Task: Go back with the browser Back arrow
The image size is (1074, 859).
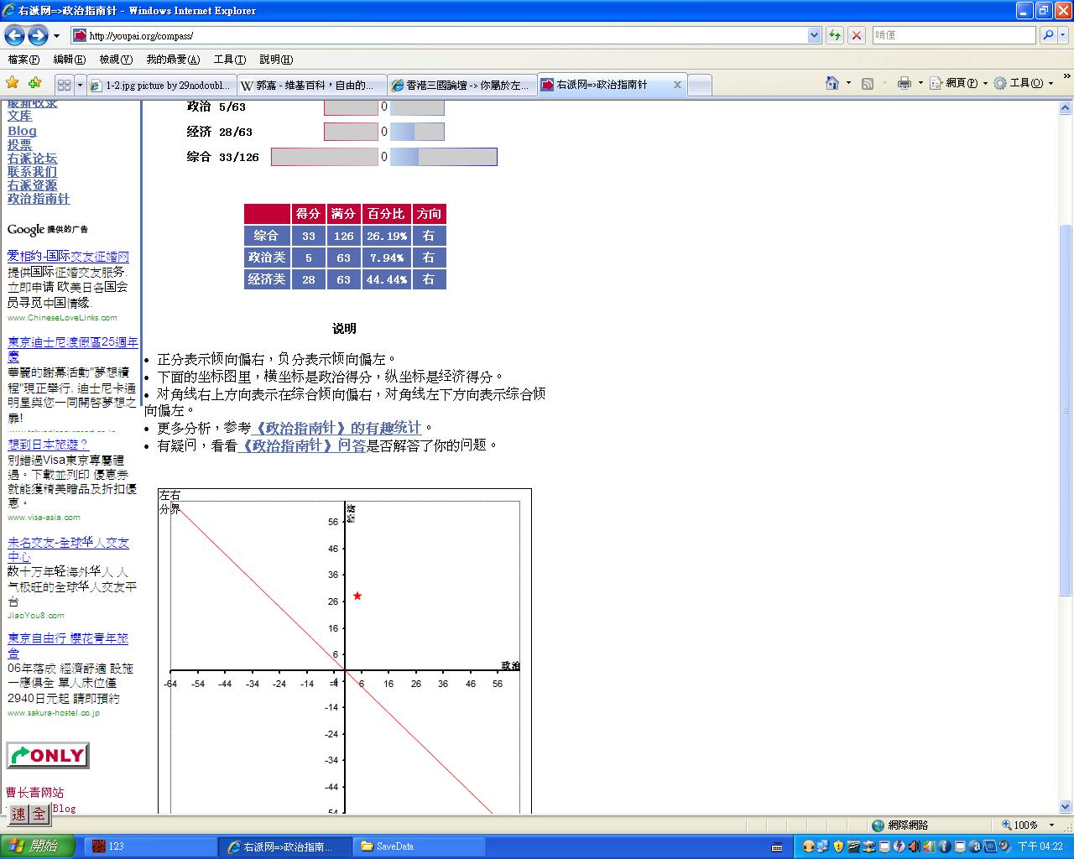Action: click(14, 35)
